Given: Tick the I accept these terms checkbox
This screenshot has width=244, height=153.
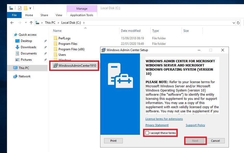Looking at the screenshot, I should [147, 133].
